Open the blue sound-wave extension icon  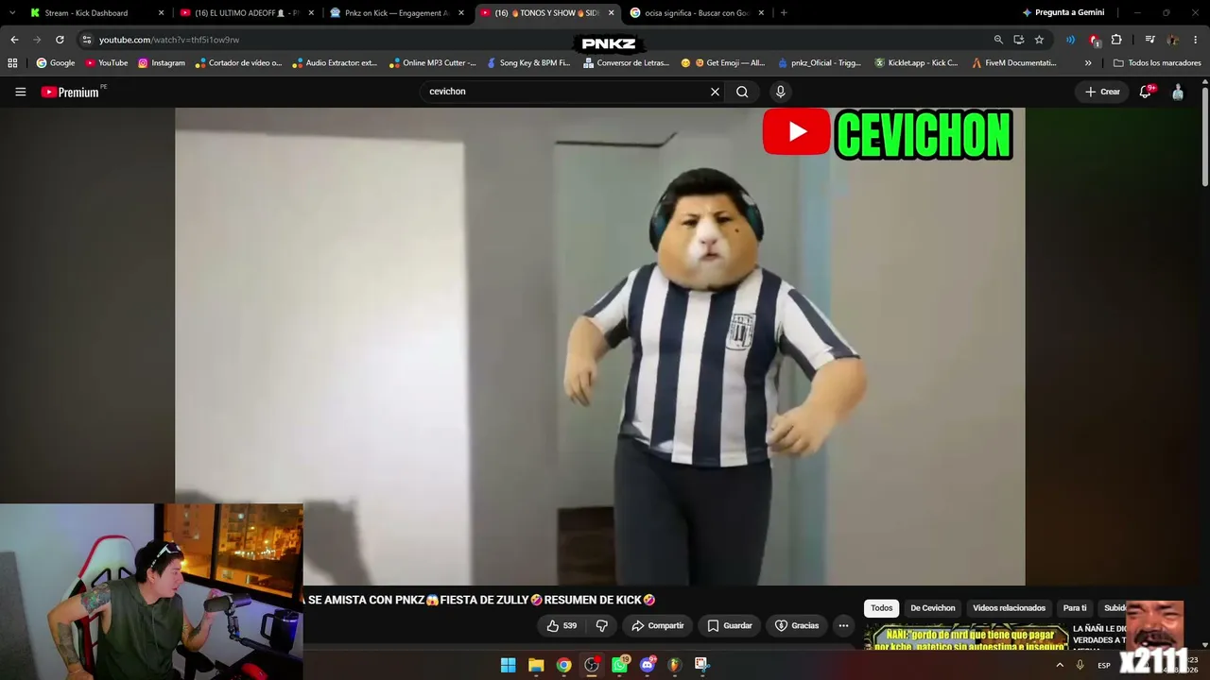1070,40
